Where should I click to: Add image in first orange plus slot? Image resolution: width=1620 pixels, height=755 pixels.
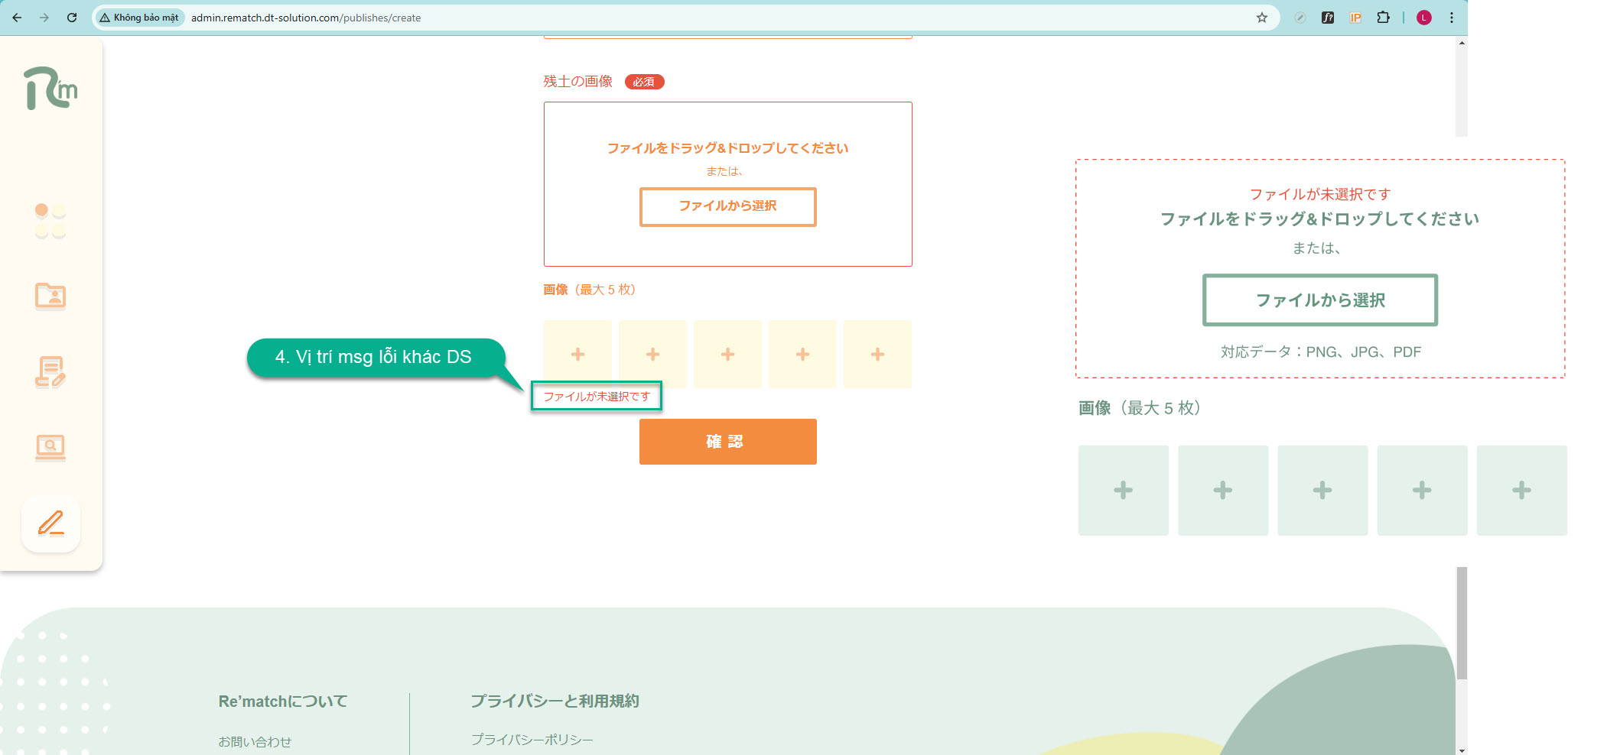pyautogui.click(x=577, y=355)
